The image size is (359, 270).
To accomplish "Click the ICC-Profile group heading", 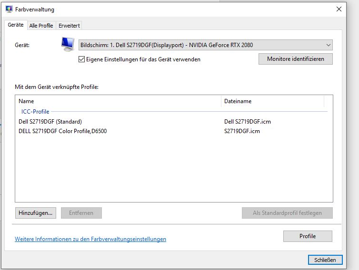I will (35, 112).
